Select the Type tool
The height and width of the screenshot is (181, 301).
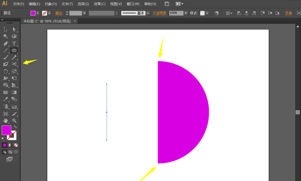pos(14,43)
